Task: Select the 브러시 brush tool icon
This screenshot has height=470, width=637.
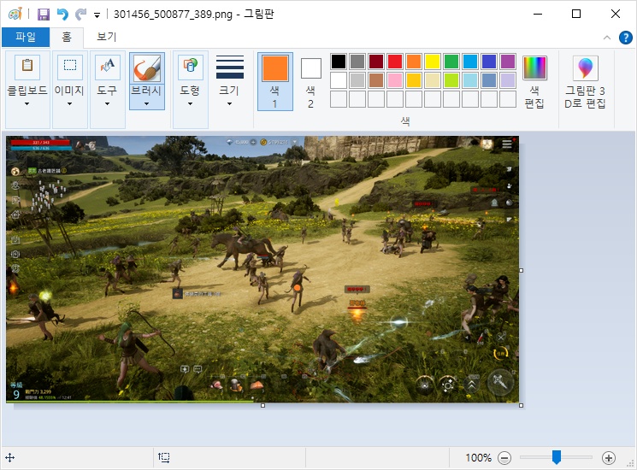Action: [147, 68]
